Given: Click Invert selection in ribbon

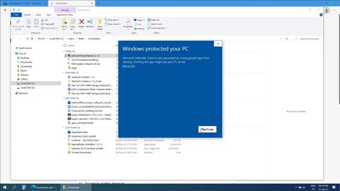Looking at the screenshot, I should (156, 28).
